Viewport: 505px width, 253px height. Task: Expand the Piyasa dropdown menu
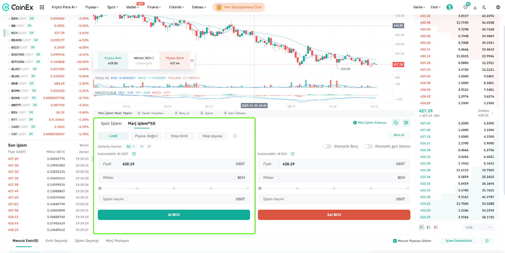coord(92,7)
